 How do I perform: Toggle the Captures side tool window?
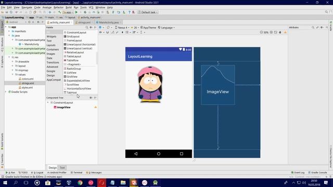2,61
